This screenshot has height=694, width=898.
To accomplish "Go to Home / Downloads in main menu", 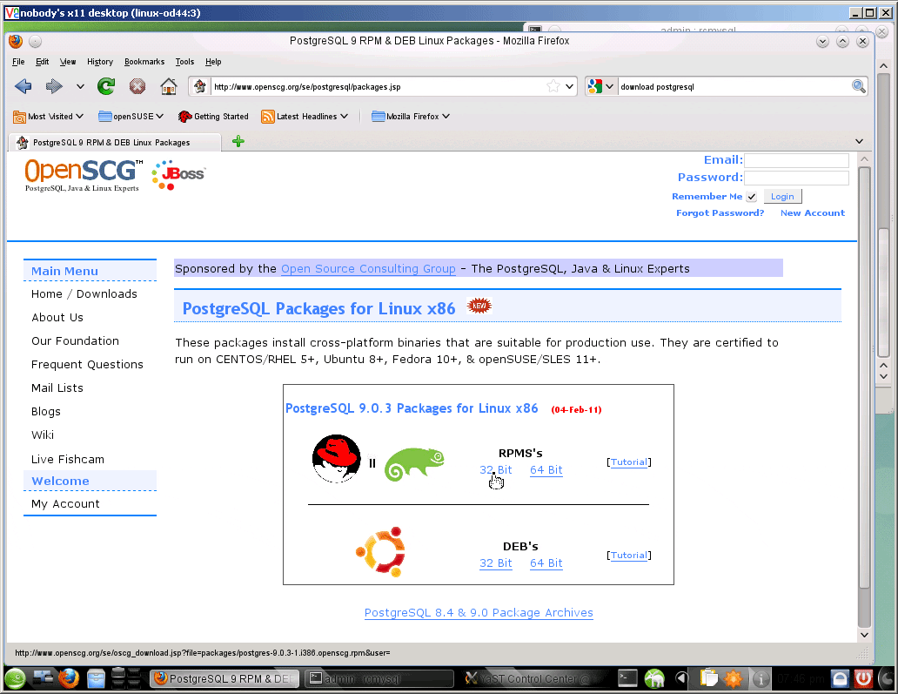I will tap(84, 294).
